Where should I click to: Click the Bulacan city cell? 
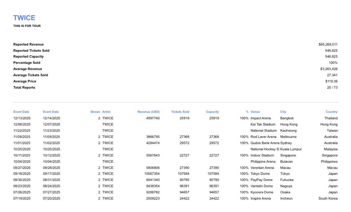287,161
